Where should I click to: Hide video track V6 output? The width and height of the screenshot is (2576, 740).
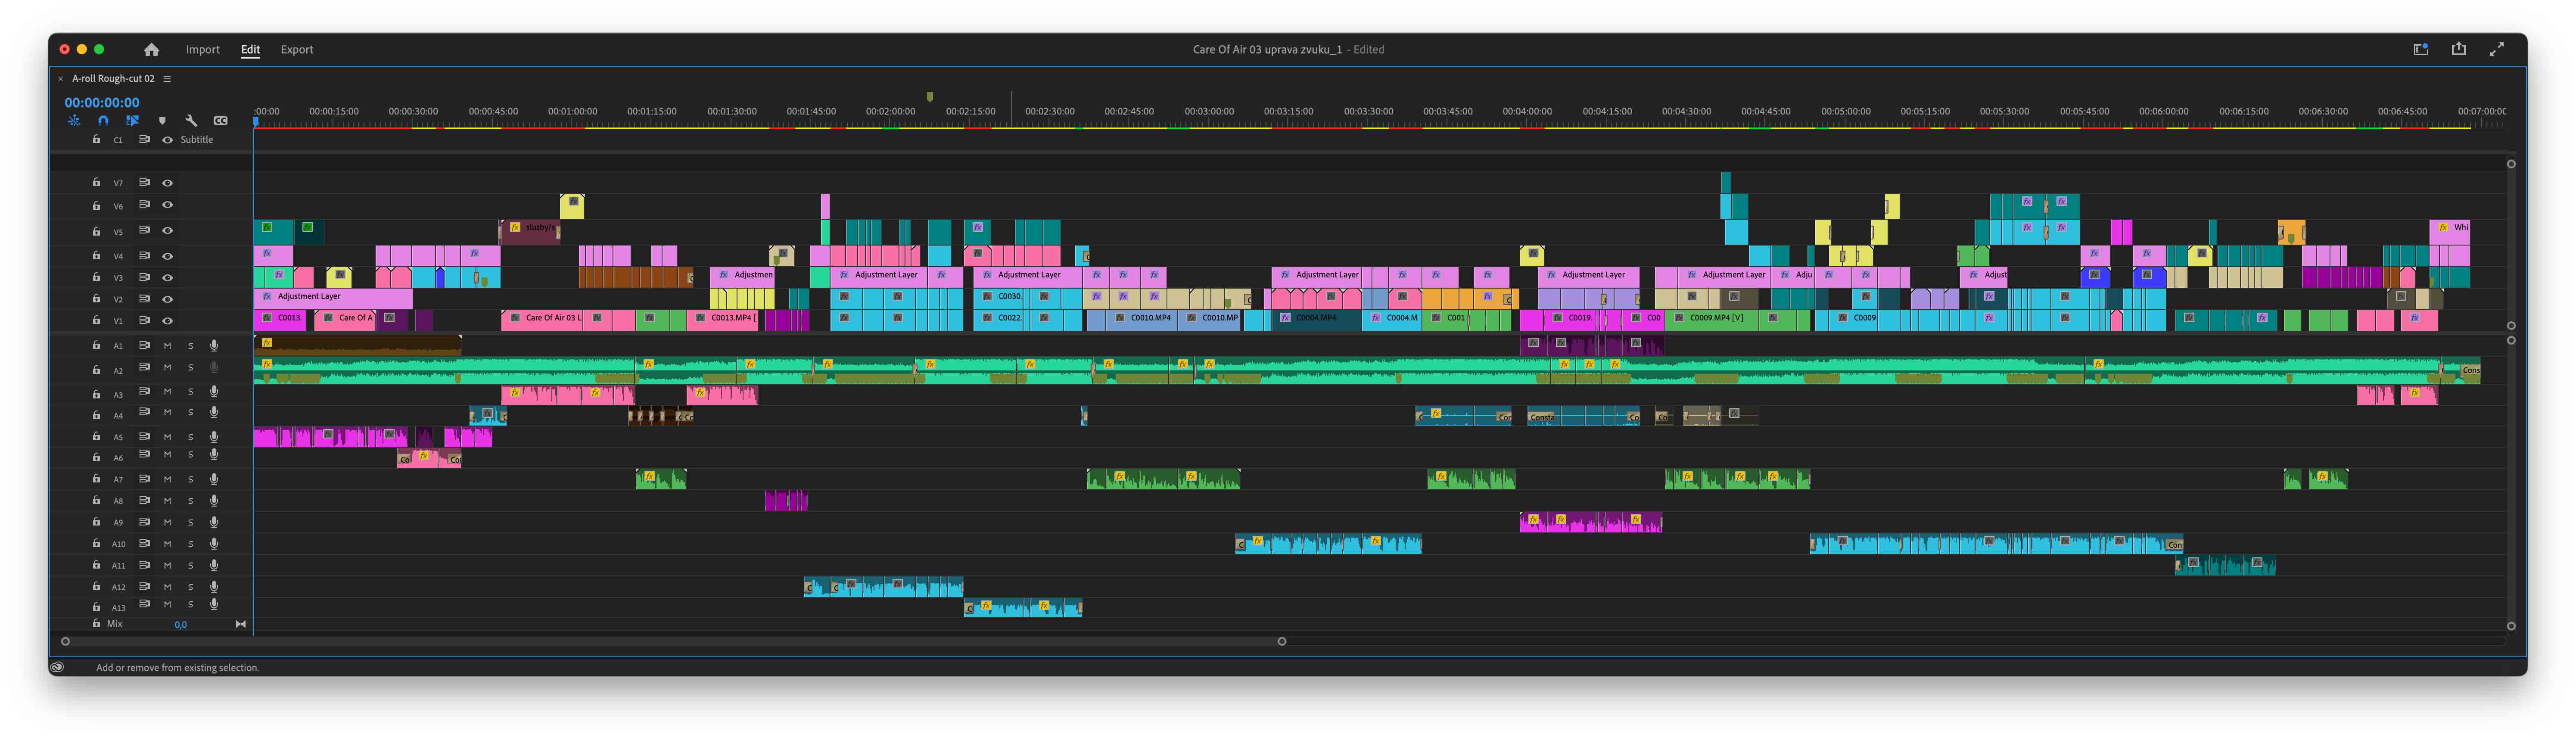tap(167, 205)
